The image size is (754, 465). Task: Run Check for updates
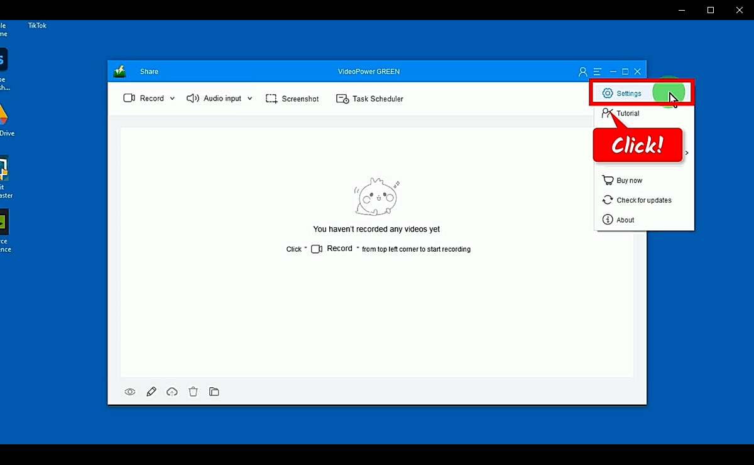click(x=643, y=200)
